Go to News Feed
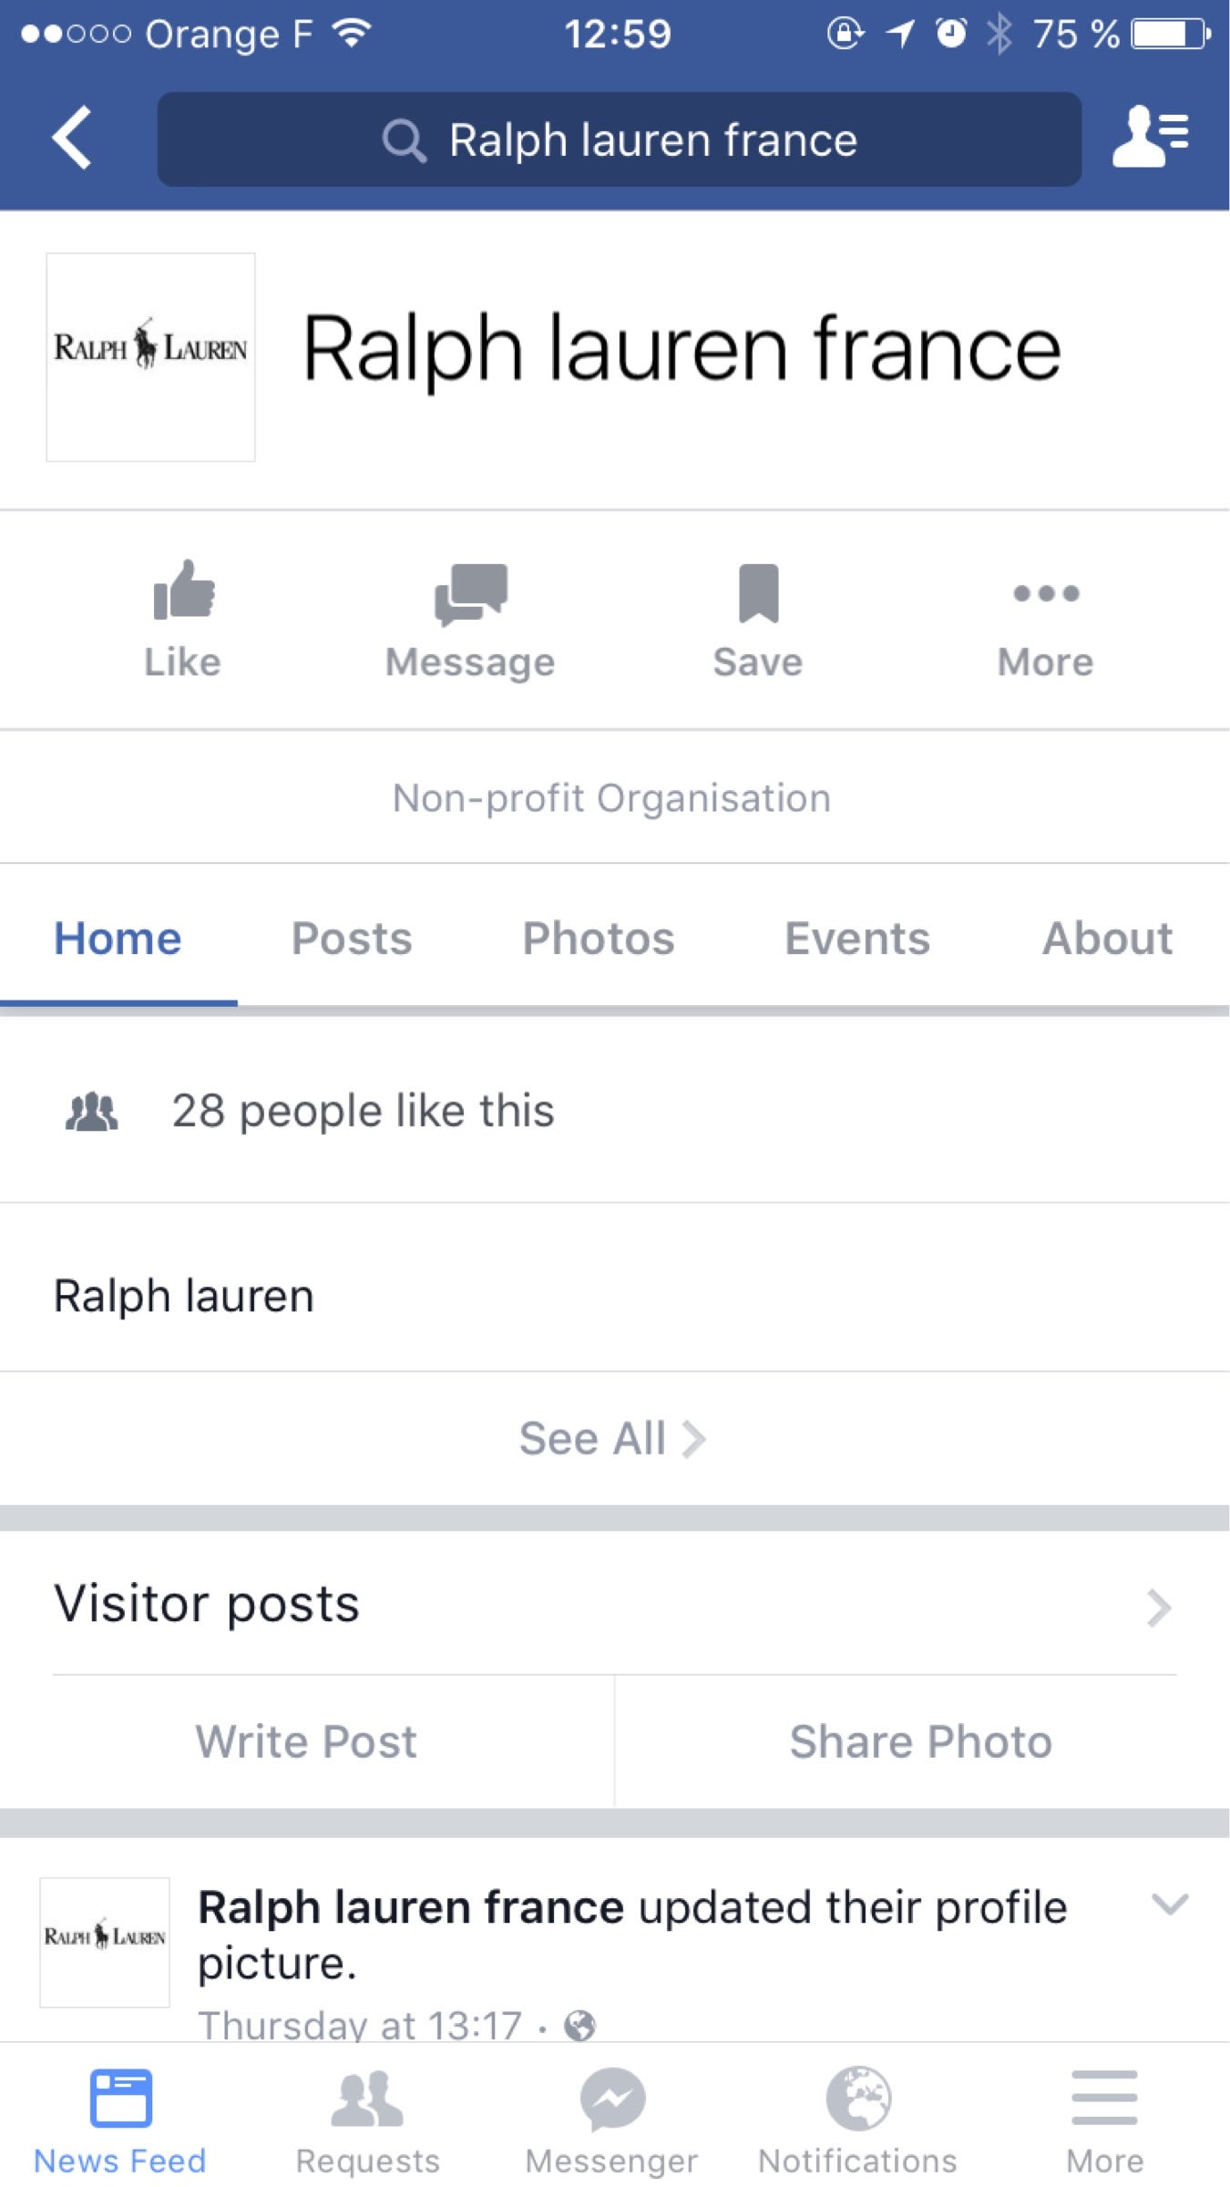The width and height of the screenshot is (1230, 2187). [120, 2120]
